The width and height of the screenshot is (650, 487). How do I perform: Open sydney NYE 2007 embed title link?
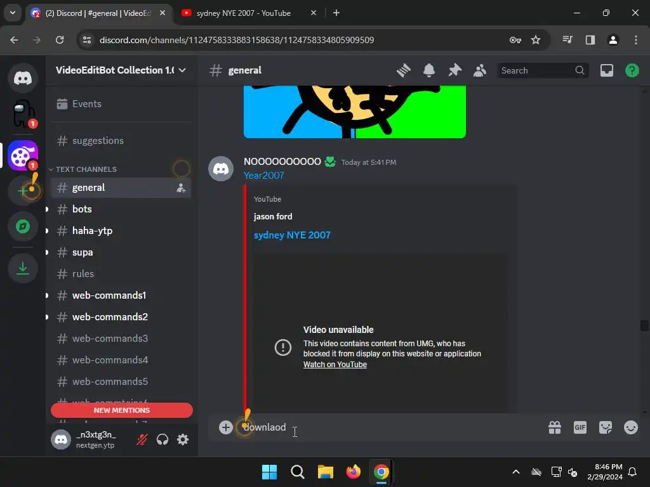(x=292, y=235)
